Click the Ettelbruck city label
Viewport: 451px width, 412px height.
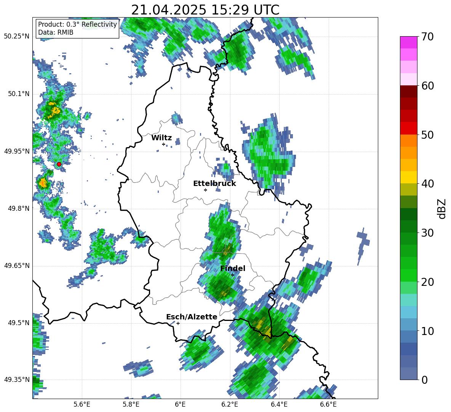[214, 184]
